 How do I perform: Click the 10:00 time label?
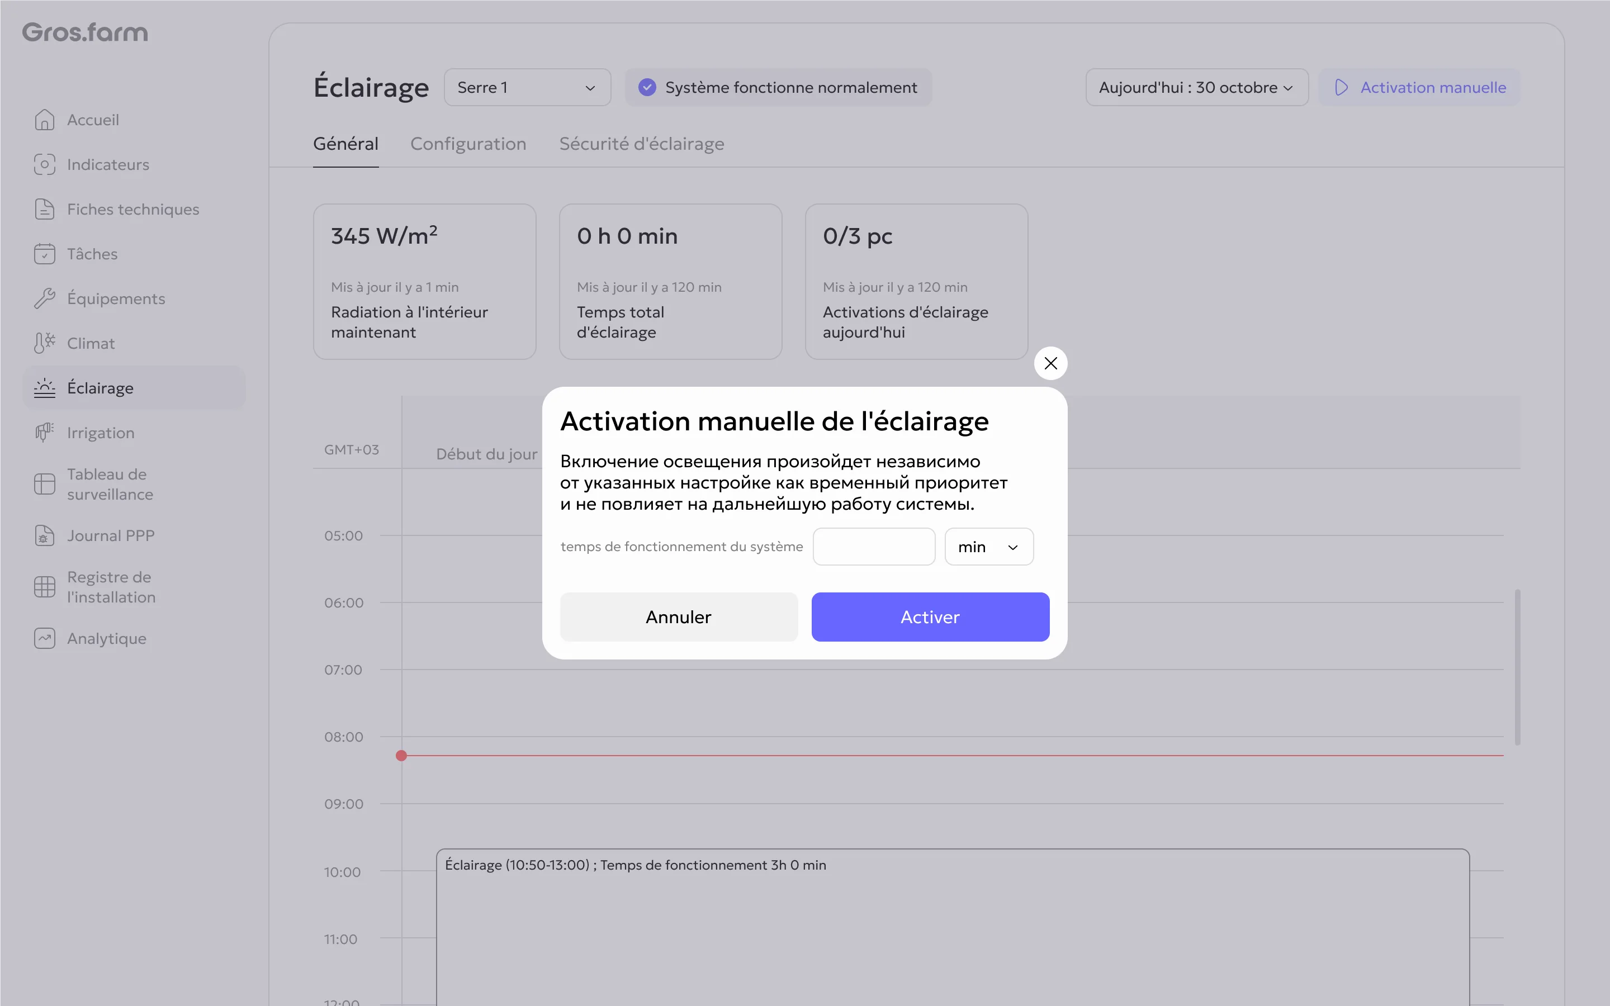342,872
